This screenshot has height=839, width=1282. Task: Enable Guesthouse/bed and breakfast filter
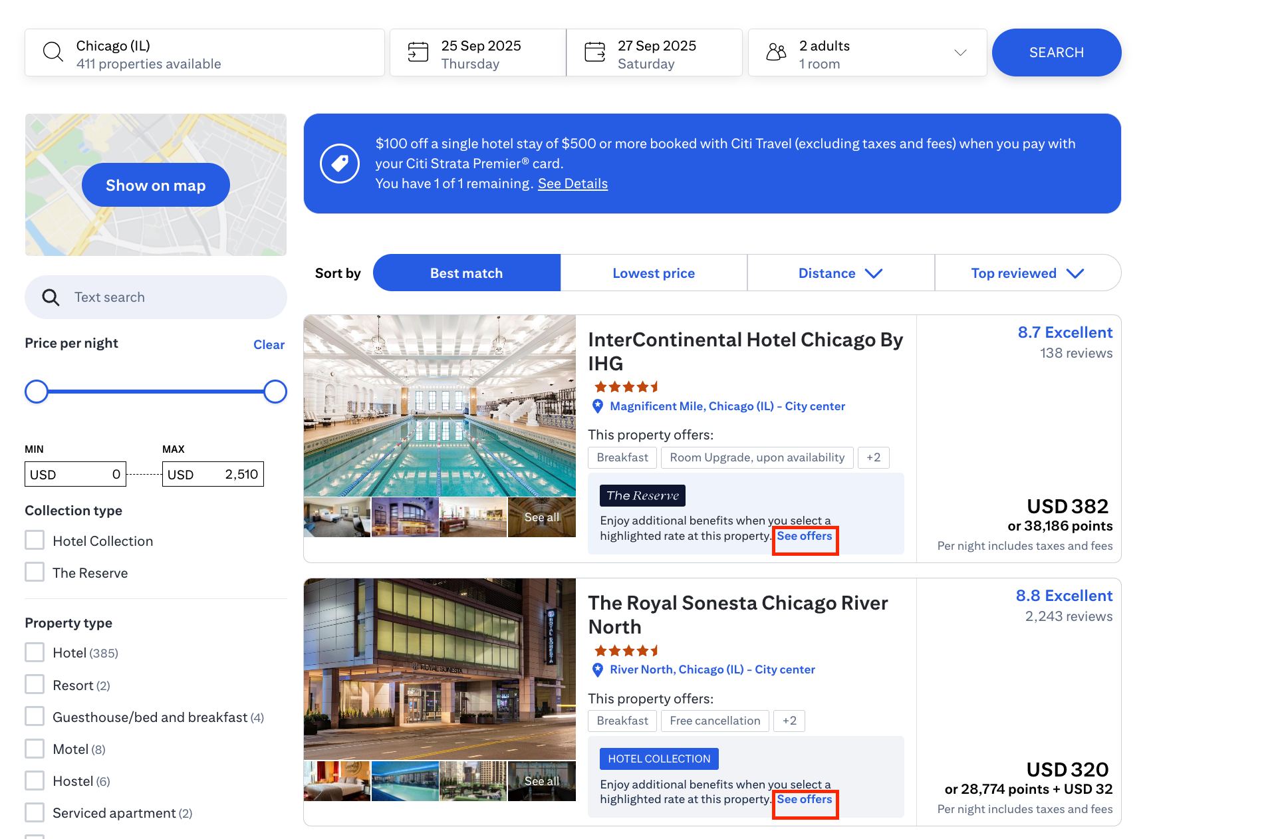(35, 717)
